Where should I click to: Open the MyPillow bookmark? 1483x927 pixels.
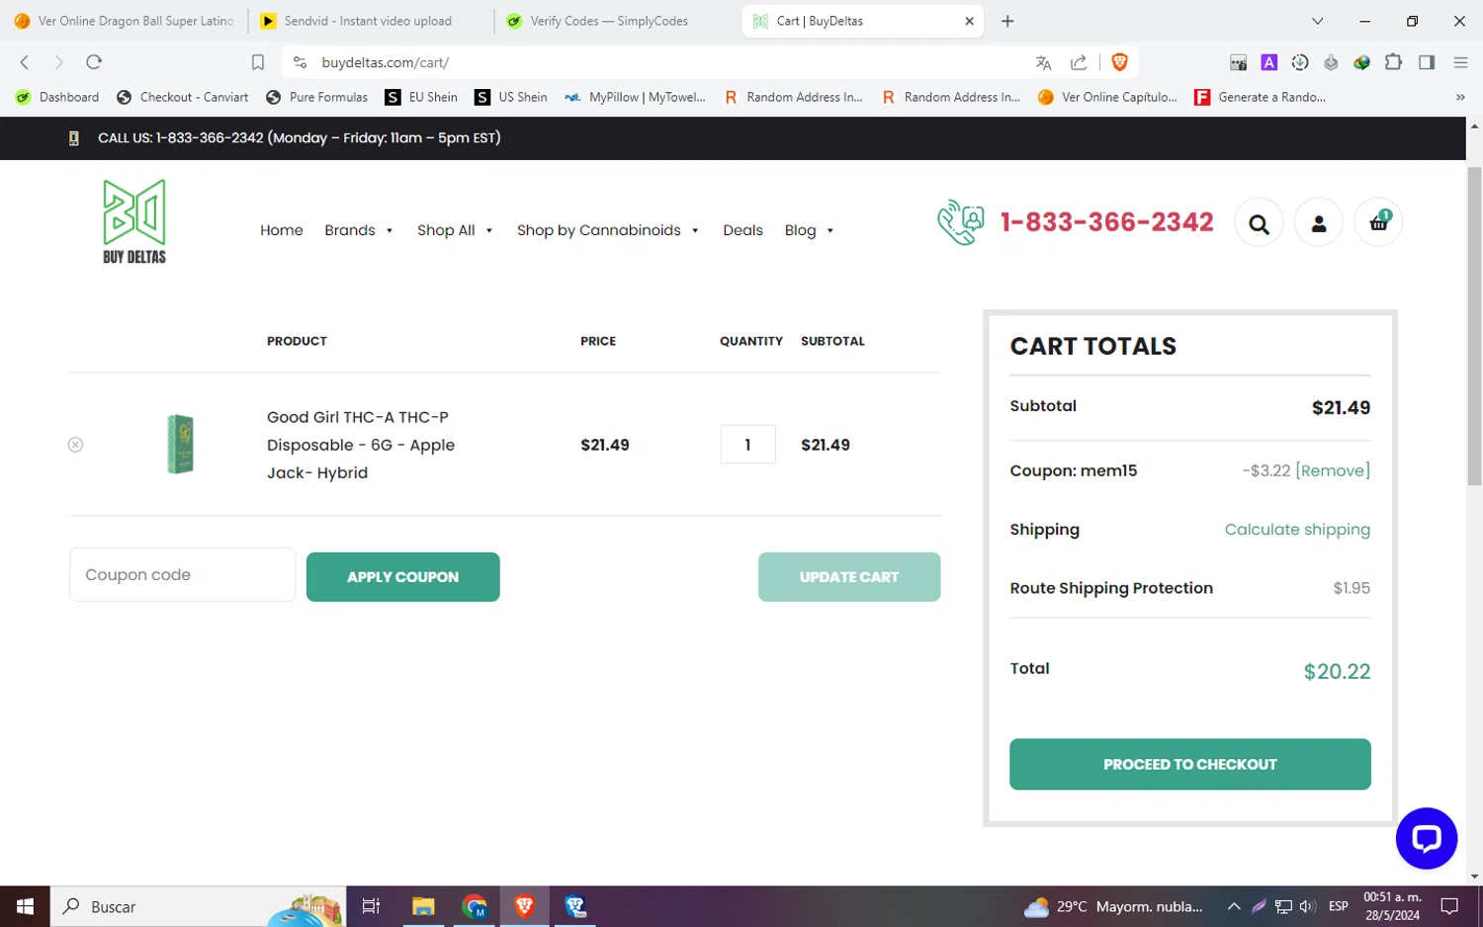(x=635, y=97)
